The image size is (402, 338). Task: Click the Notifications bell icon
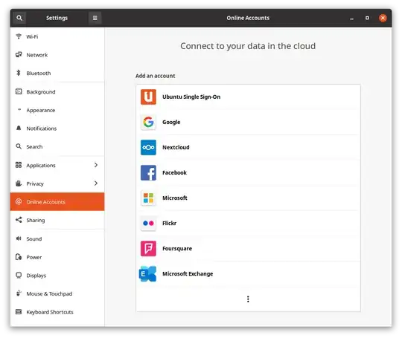click(x=19, y=128)
